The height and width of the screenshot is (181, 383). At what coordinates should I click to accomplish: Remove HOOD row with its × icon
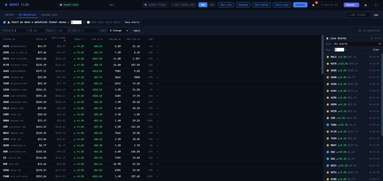coord(157,102)
